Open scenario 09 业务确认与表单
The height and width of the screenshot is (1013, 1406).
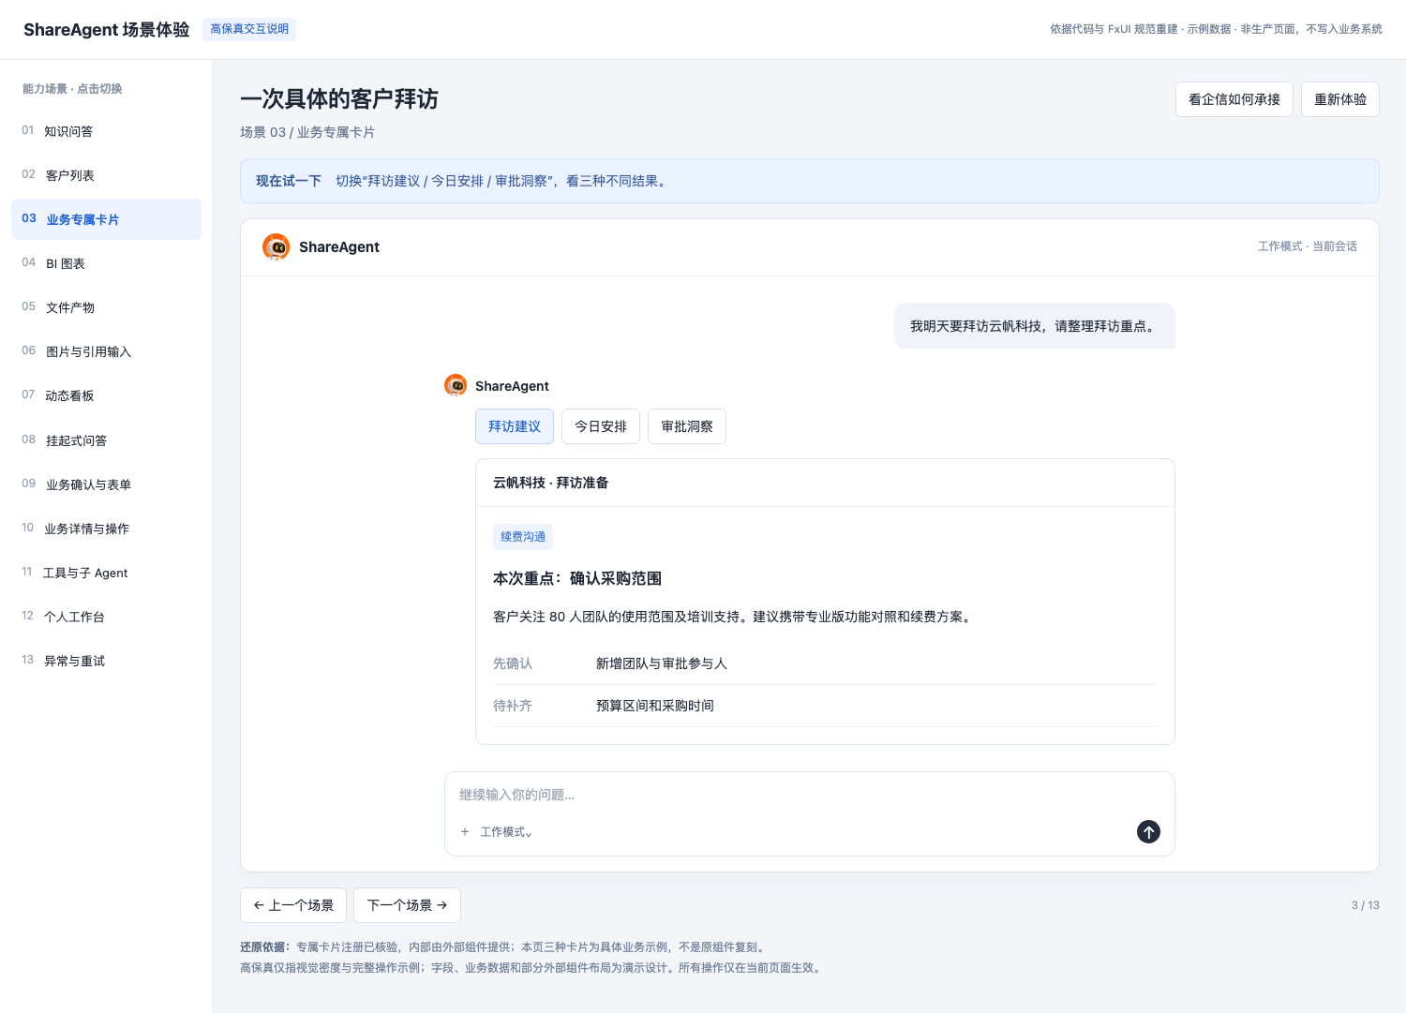[x=106, y=484]
